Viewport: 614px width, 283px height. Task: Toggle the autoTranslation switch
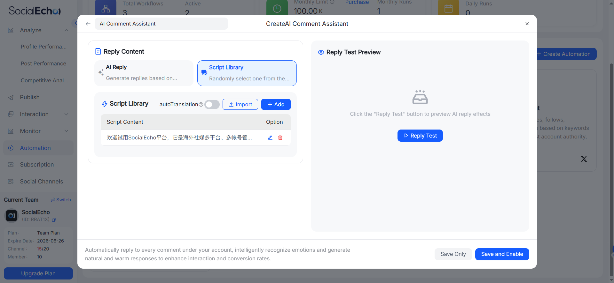pyautogui.click(x=212, y=104)
